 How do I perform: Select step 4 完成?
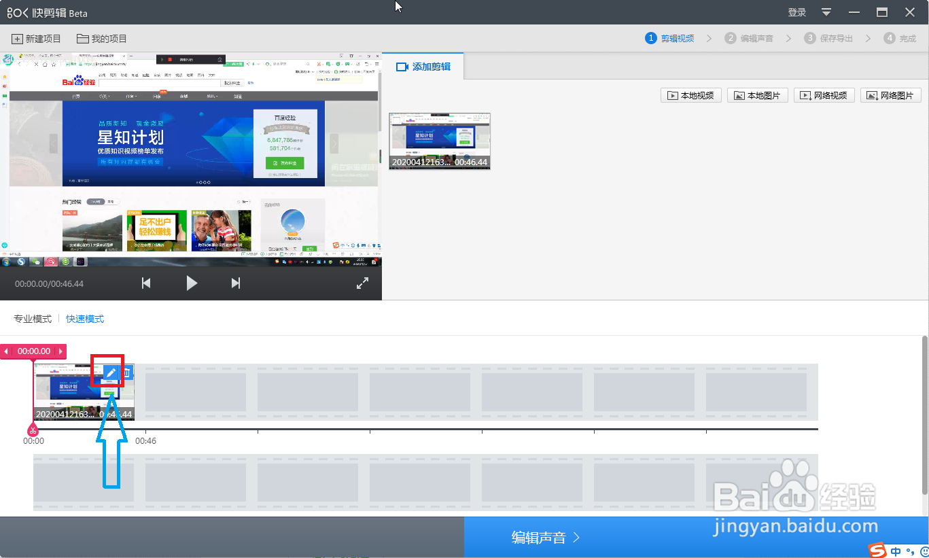tap(900, 38)
